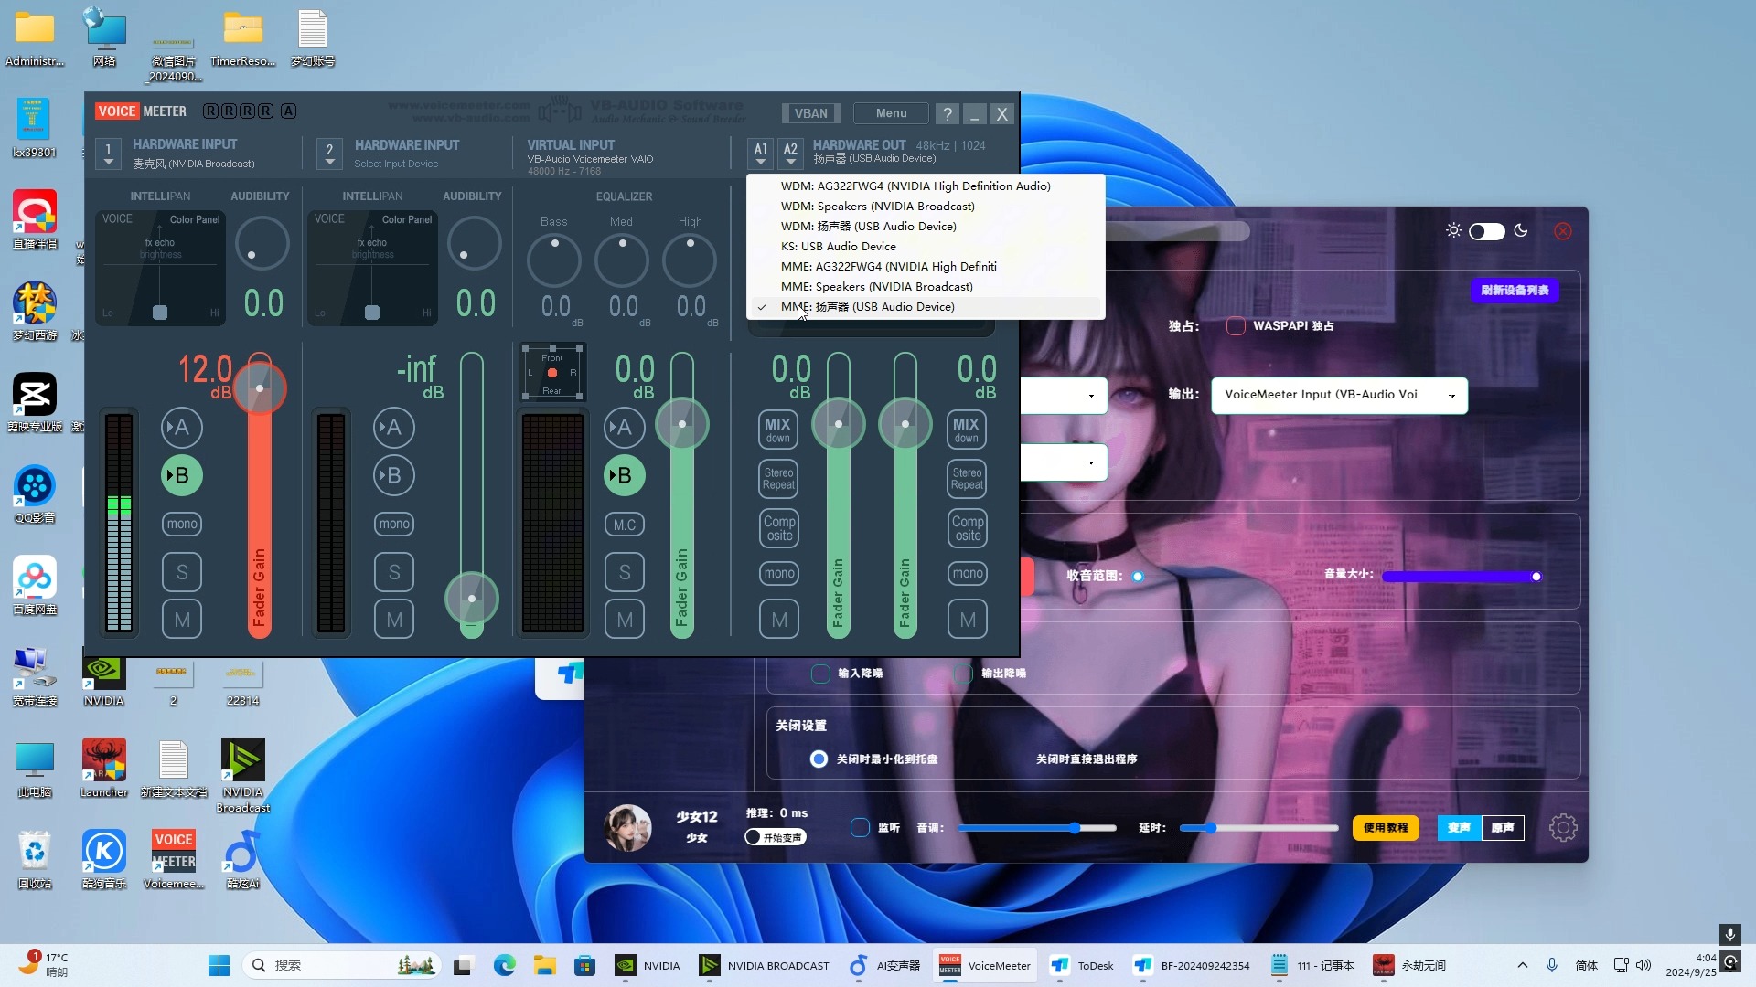
Task: Click the VBAN button in Voicemeeter
Action: pos(810,113)
